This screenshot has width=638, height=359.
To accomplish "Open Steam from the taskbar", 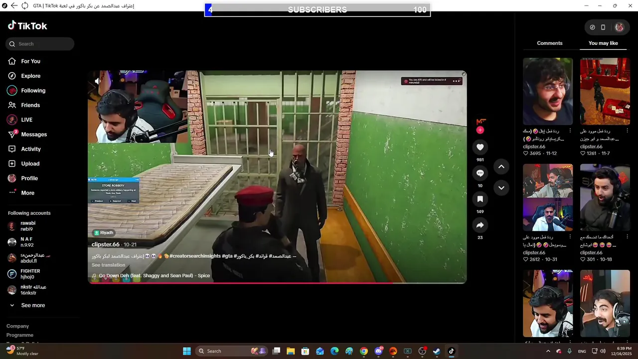I will (437, 351).
